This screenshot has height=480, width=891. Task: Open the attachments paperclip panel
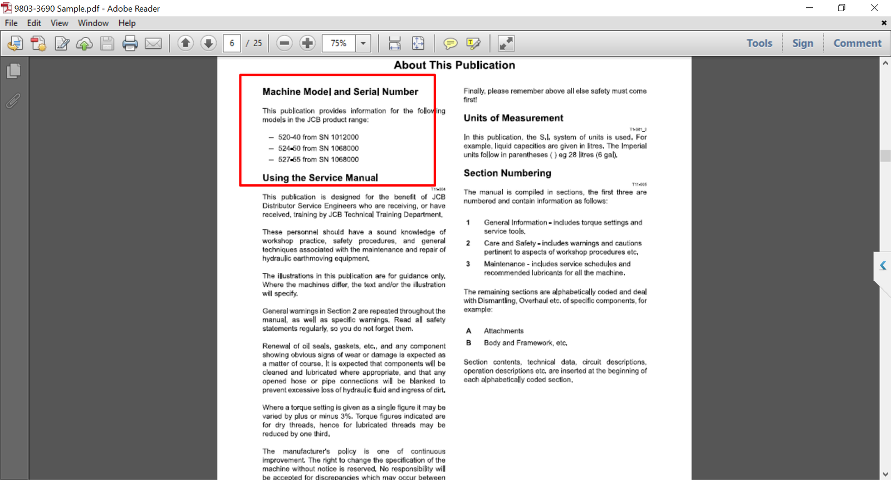click(x=13, y=101)
